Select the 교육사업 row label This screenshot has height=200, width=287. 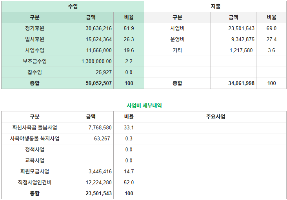coord(35,161)
